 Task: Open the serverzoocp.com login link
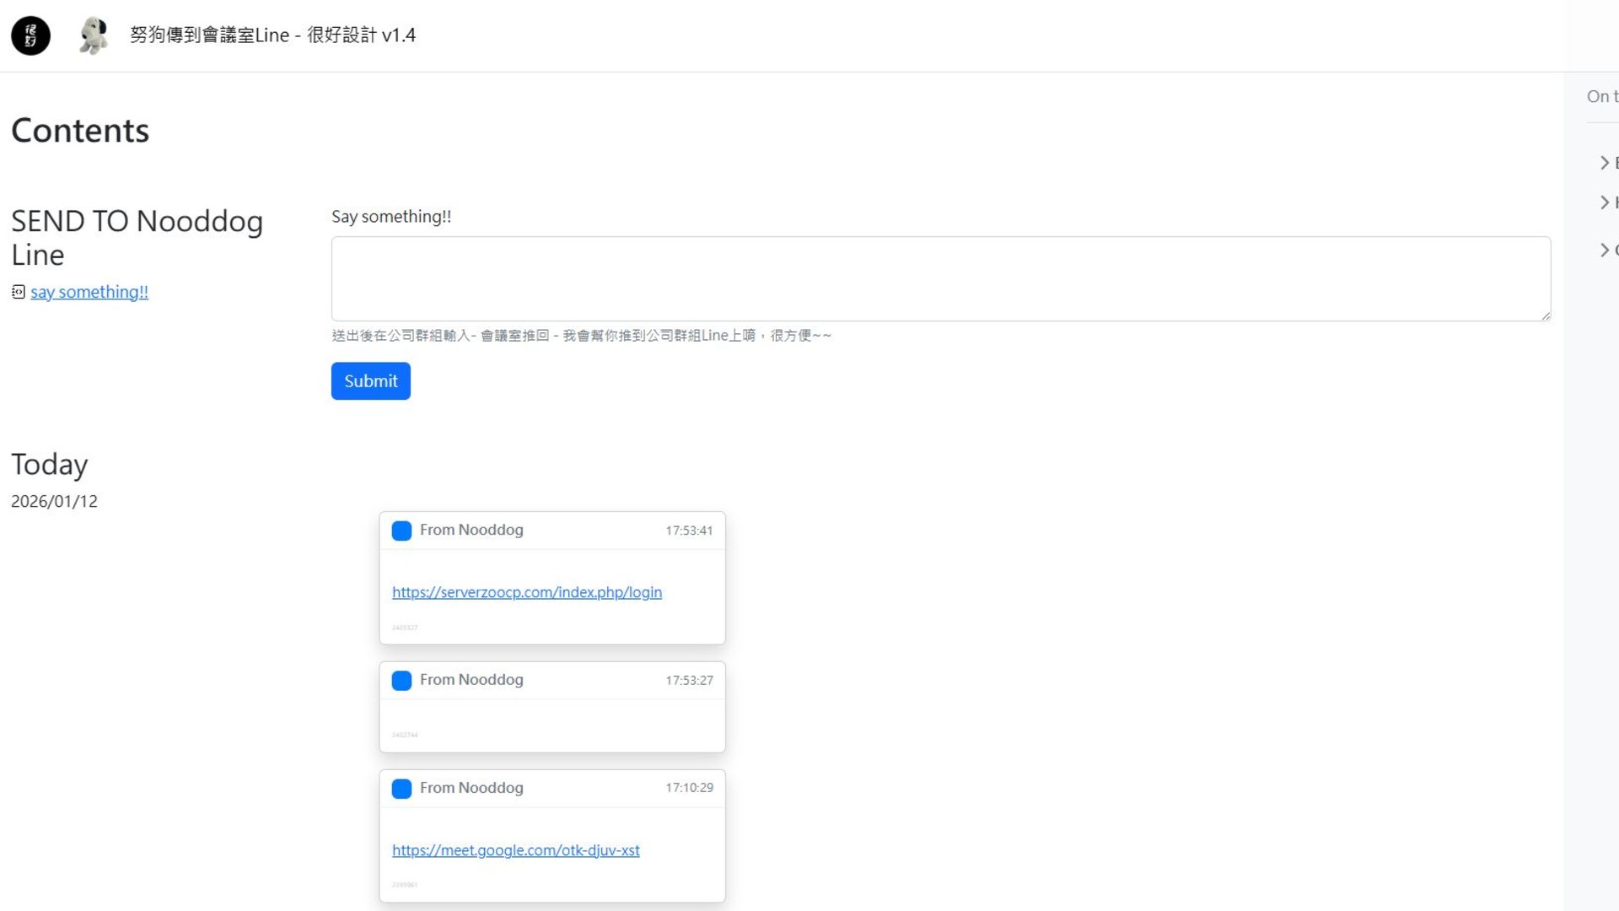pyautogui.click(x=526, y=592)
